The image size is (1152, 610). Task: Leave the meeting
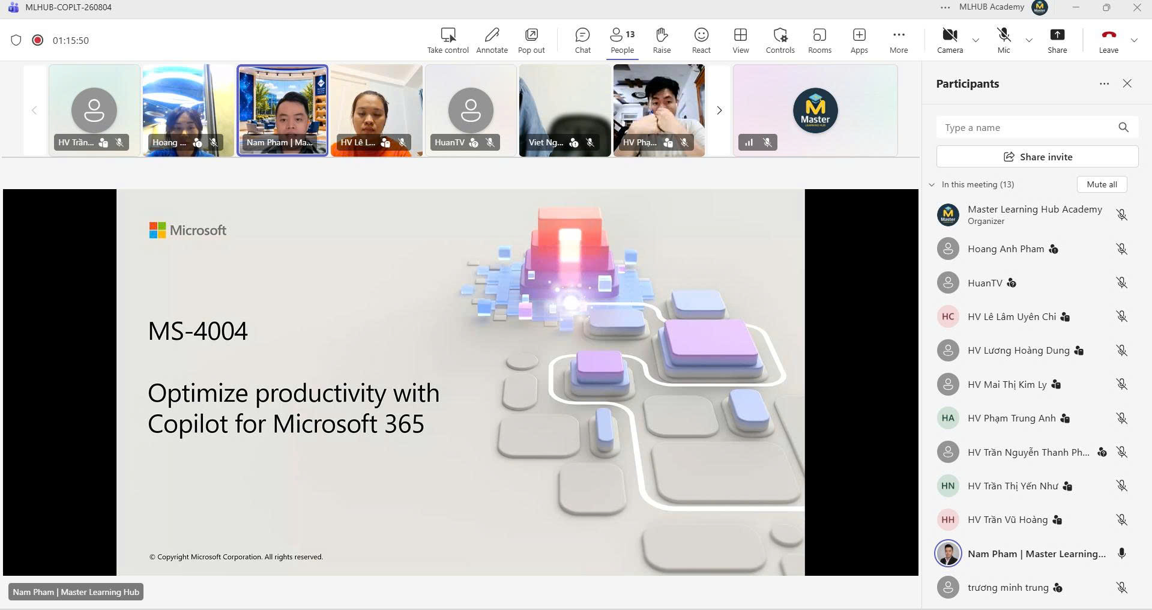coord(1108,40)
